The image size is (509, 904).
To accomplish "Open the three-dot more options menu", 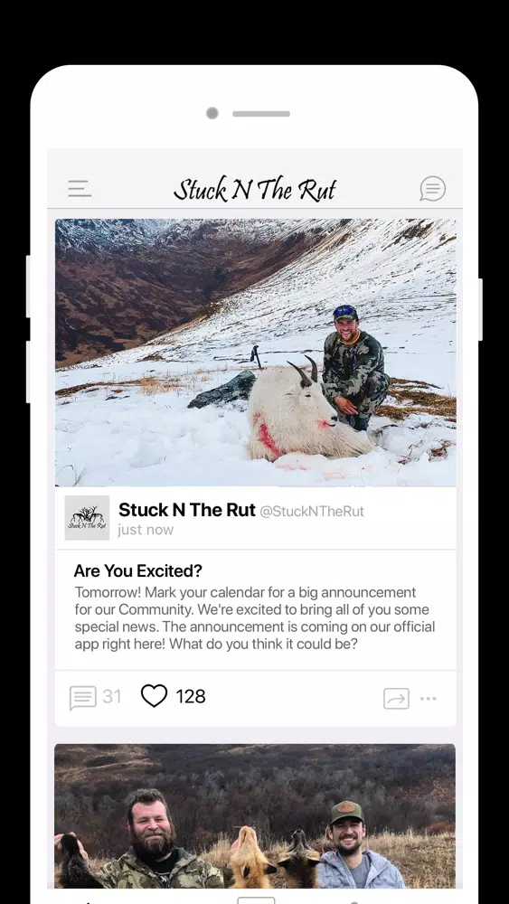I will pyautogui.click(x=429, y=698).
